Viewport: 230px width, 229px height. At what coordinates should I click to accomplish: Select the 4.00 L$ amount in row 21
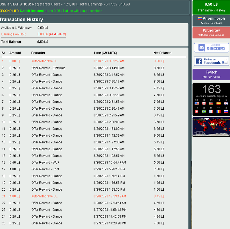(x=15, y=196)
